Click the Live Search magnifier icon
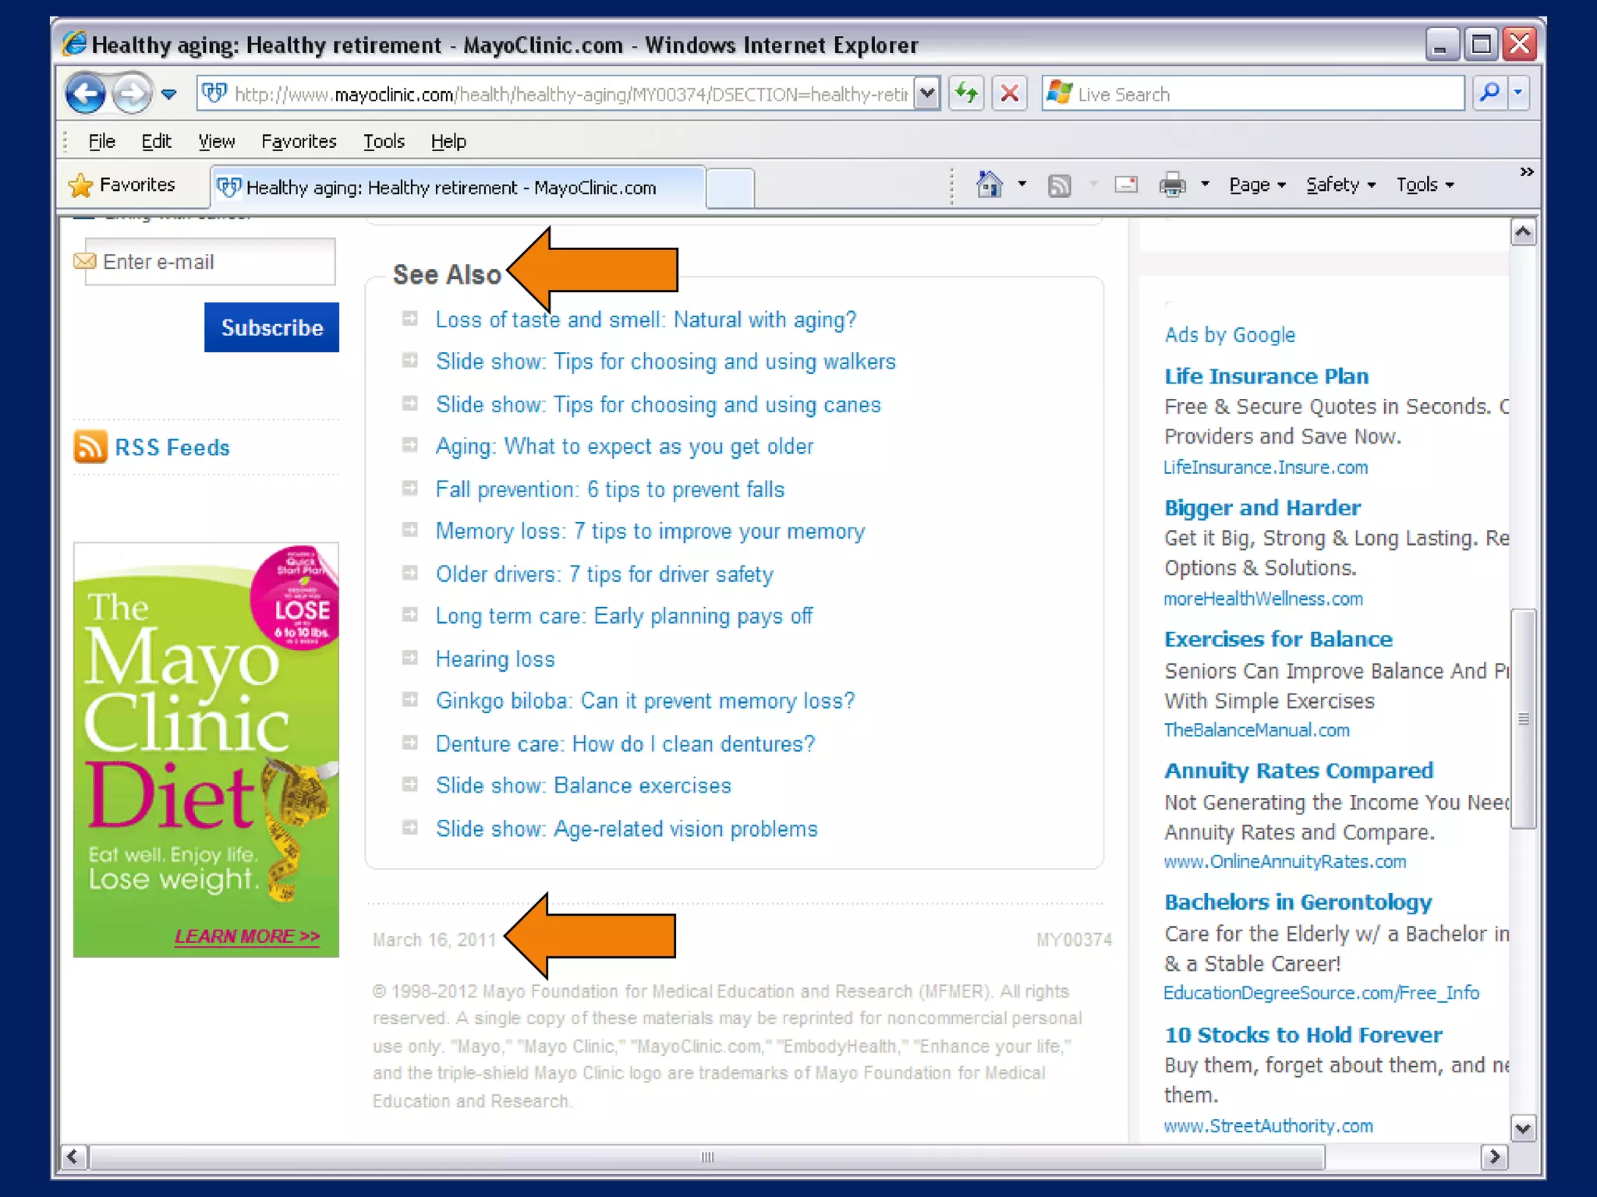Viewport: 1597px width, 1197px height. [x=1489, y=94]
